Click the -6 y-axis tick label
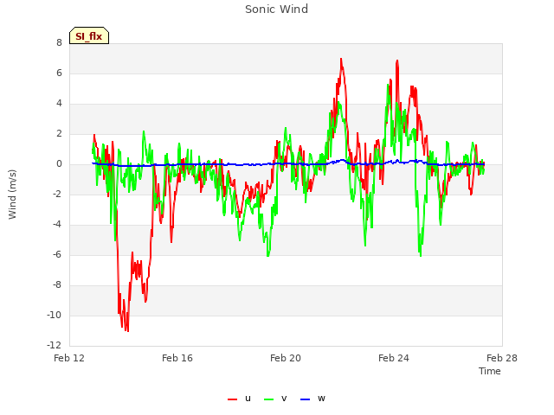 (57, 255)
